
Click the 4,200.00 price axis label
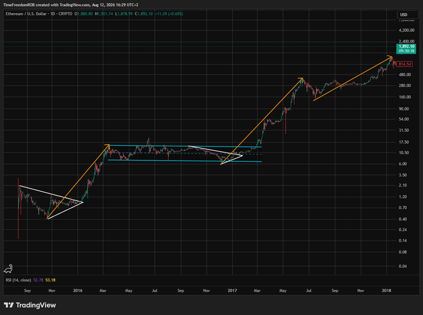(x=407, y=31)
